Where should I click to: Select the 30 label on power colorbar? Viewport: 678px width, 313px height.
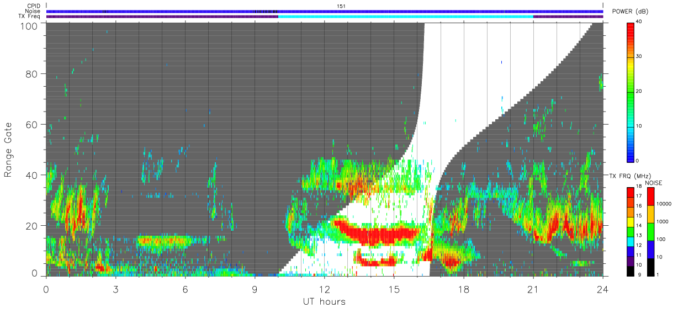(639, 56)
